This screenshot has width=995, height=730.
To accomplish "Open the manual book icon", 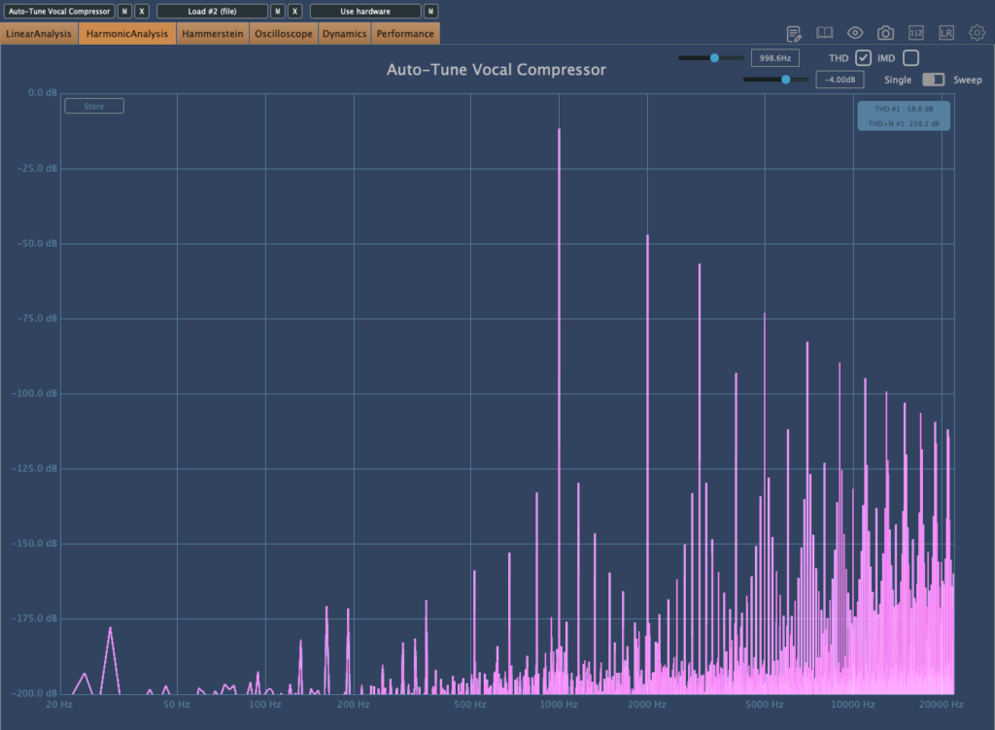I will pos(824,33).
